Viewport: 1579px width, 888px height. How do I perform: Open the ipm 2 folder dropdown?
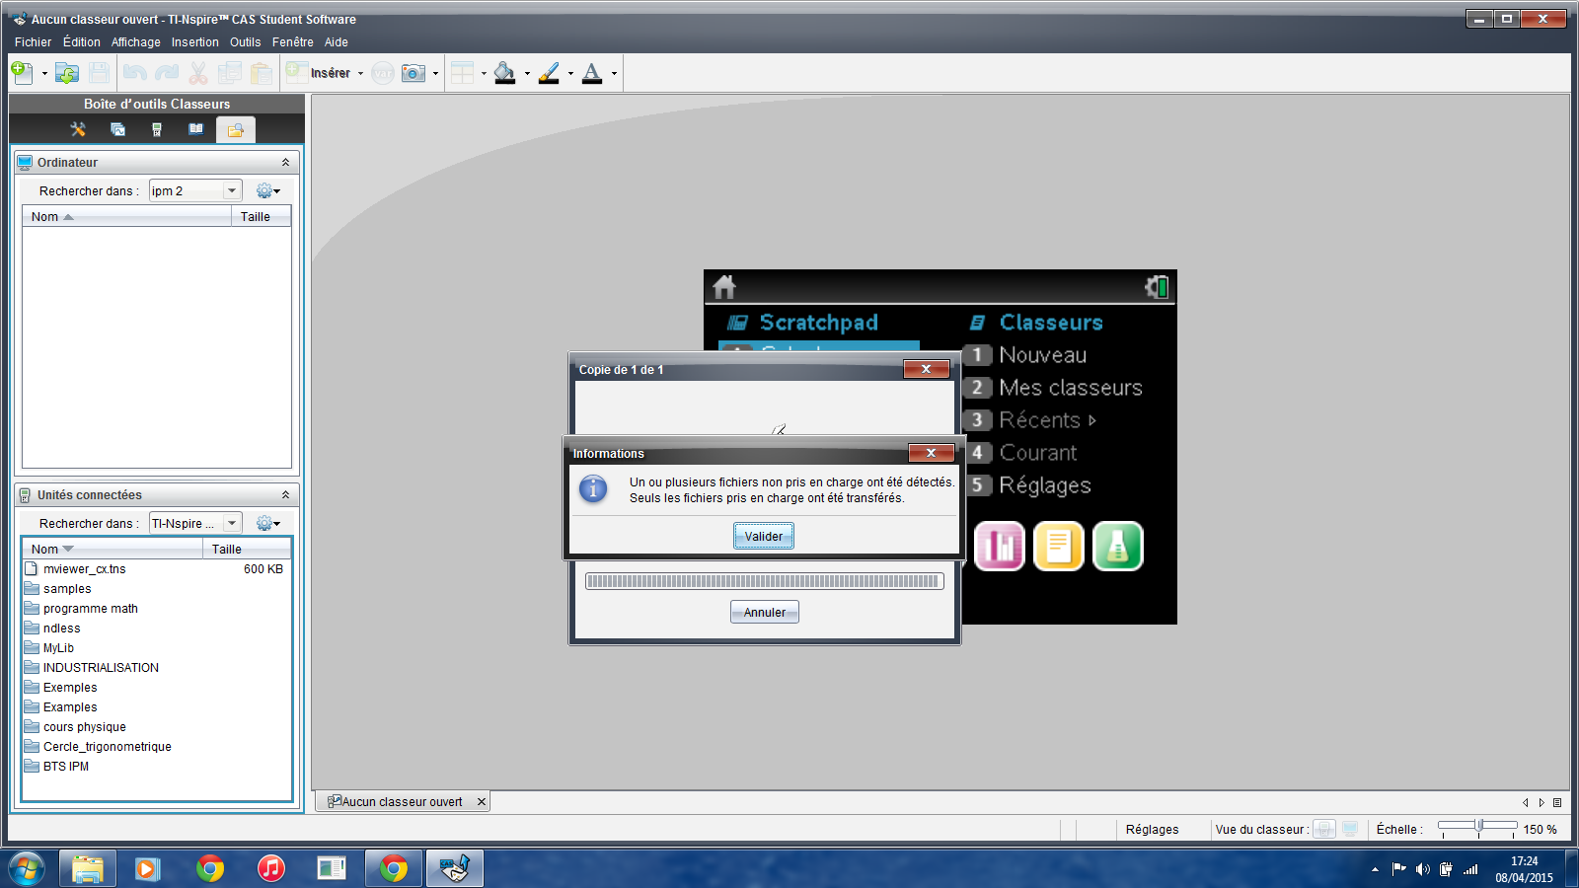[232, 191]
